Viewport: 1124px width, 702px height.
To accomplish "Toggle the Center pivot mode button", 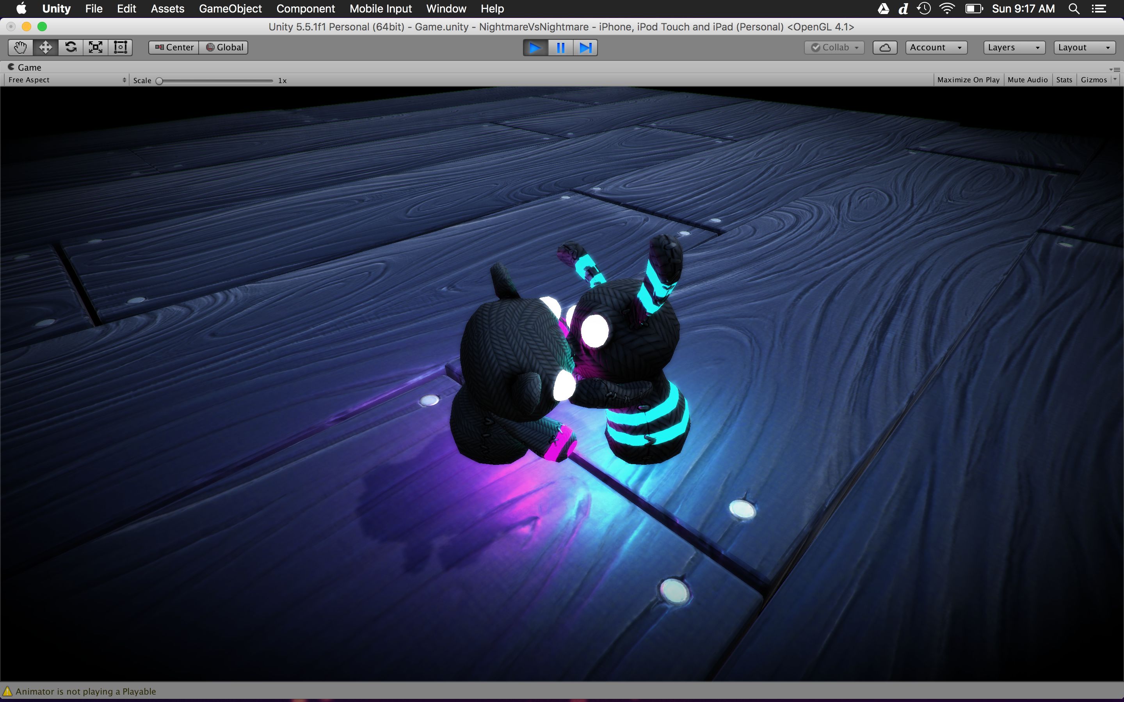I will click(174, 47).
